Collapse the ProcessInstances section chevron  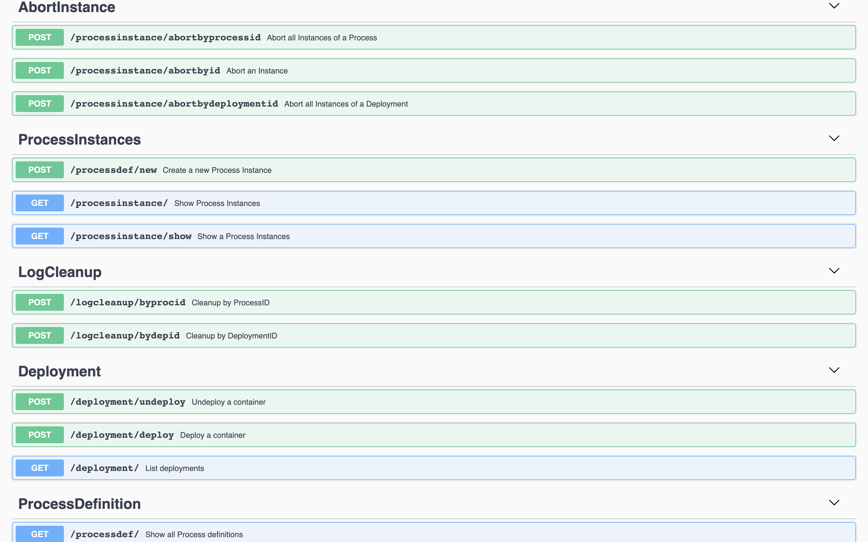[x=834, y=139]
